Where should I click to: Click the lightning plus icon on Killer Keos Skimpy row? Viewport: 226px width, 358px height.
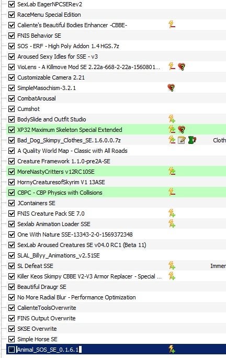point(172,276)
